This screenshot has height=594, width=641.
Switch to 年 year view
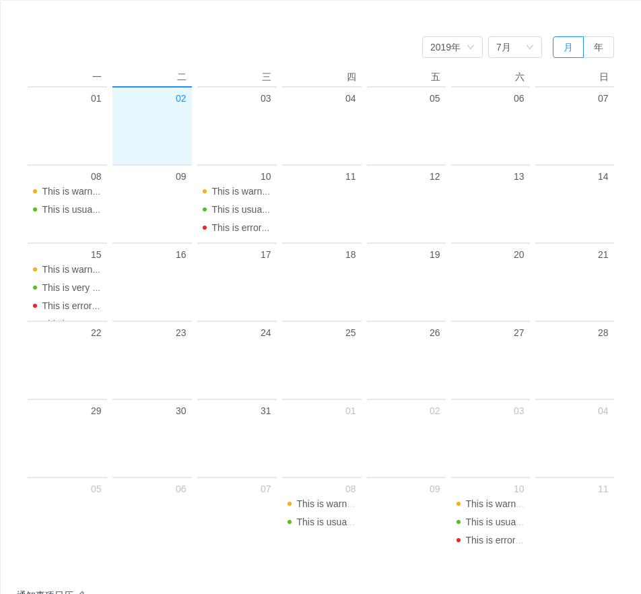599,47
